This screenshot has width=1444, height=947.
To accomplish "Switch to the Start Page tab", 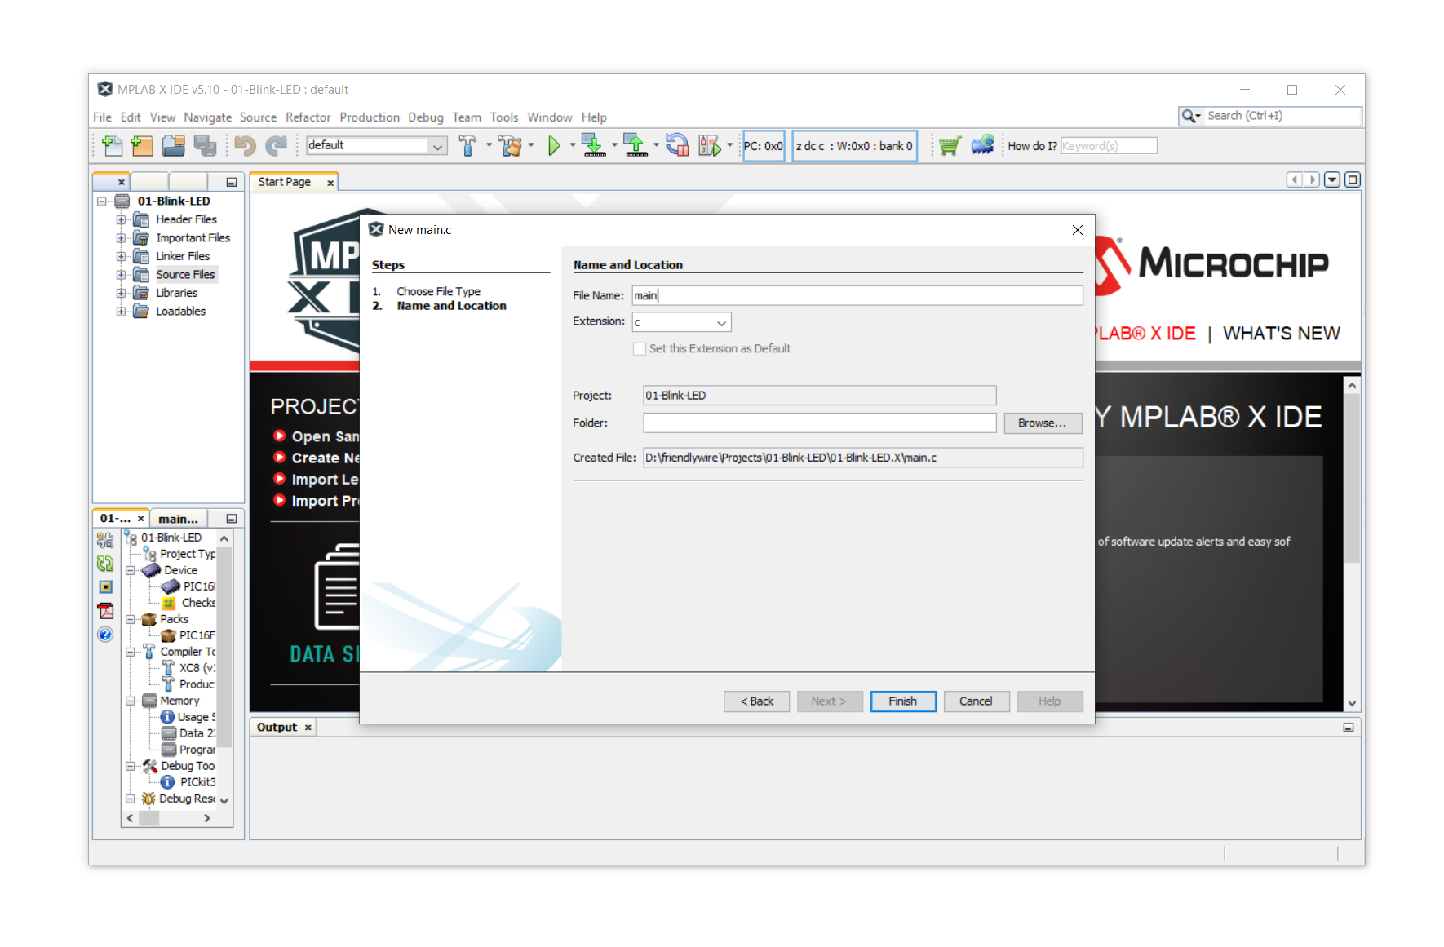I will 285,182.
